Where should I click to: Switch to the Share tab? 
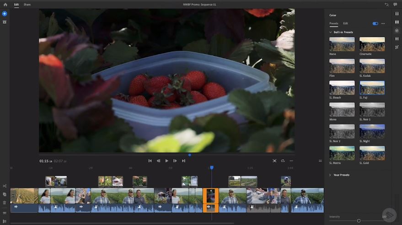(27, 5)
